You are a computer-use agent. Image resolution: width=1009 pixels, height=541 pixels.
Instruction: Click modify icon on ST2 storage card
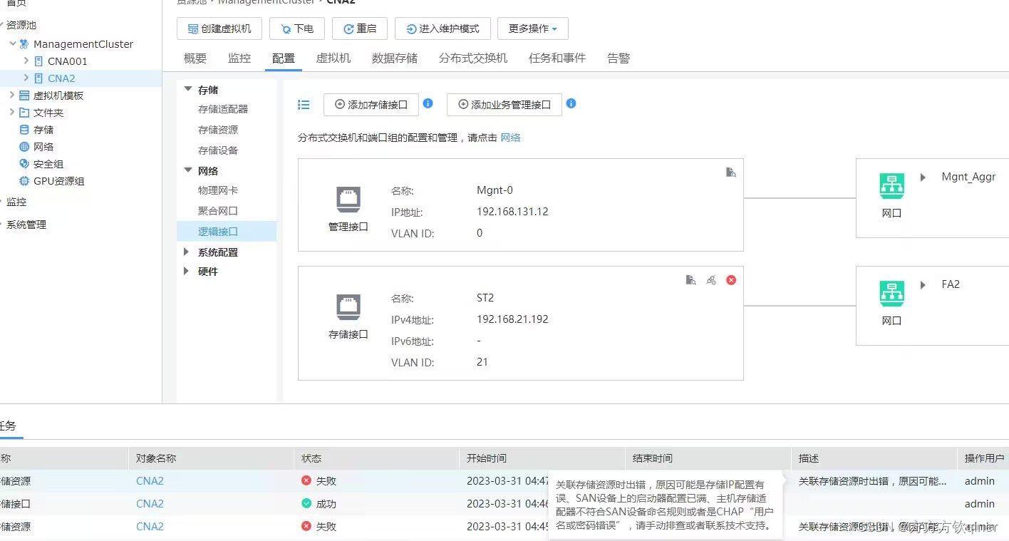point(711,280)
